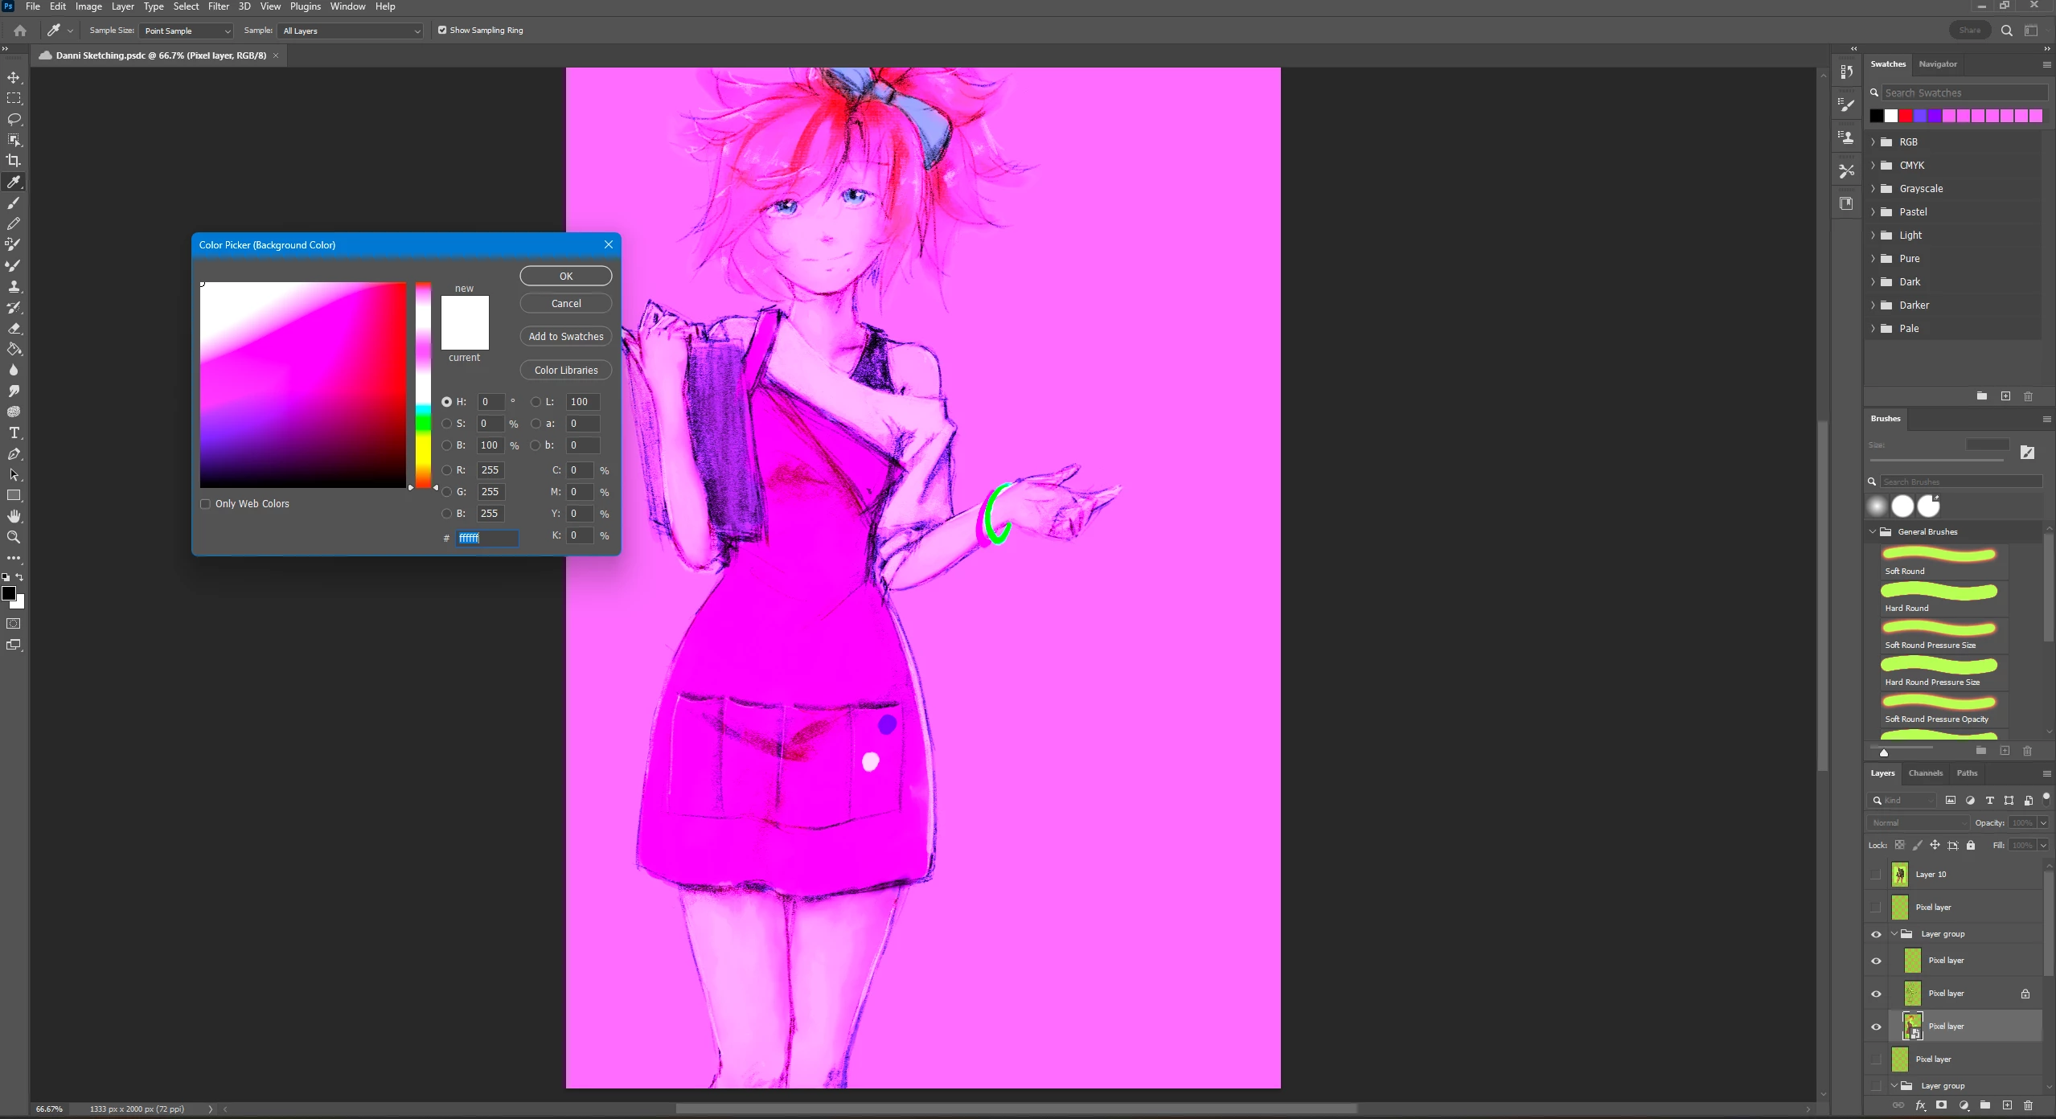Hide the selected Pixel layer

pyautogui.click(x=1876, y=1027)
